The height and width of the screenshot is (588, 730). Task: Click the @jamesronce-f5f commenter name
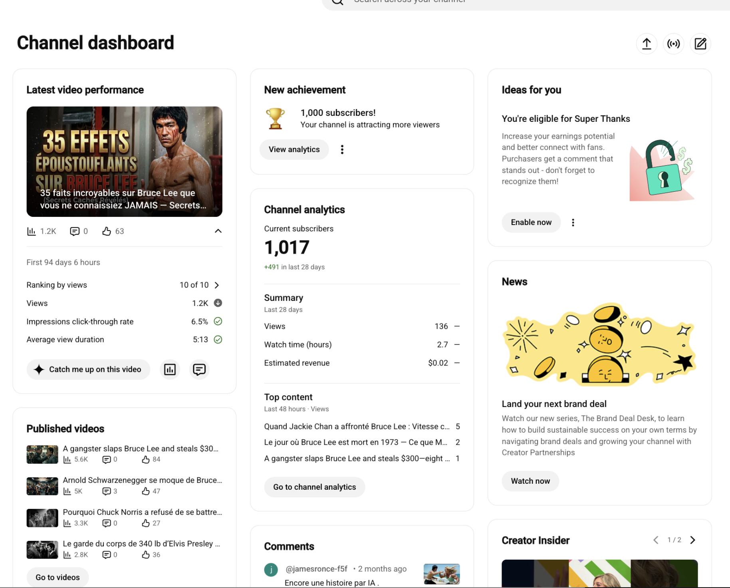coord(316,569)
